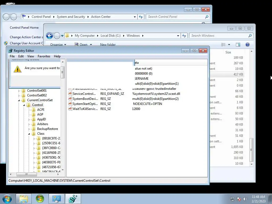Select the Class folder icon
This screenshot has height=204, width=272.
pos(34,134)
